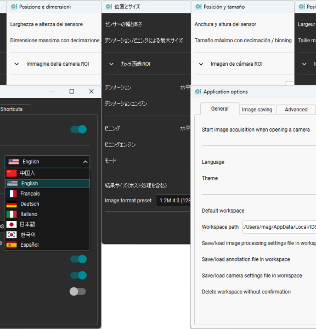316x329 pixels.
Task: Collapse Imagen de cámara ROI section
Action: pos(201,64)
